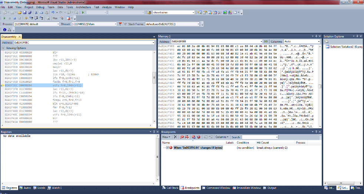364x194 pixels.
Task: Click the breakpoints Search box
Action: pyautogui.click(x=259, y=137)
